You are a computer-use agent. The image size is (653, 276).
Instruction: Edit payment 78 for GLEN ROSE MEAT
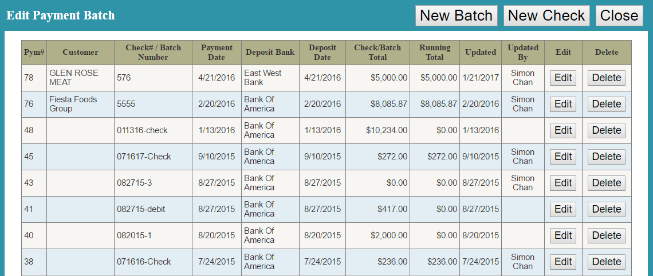click(563, 78)
